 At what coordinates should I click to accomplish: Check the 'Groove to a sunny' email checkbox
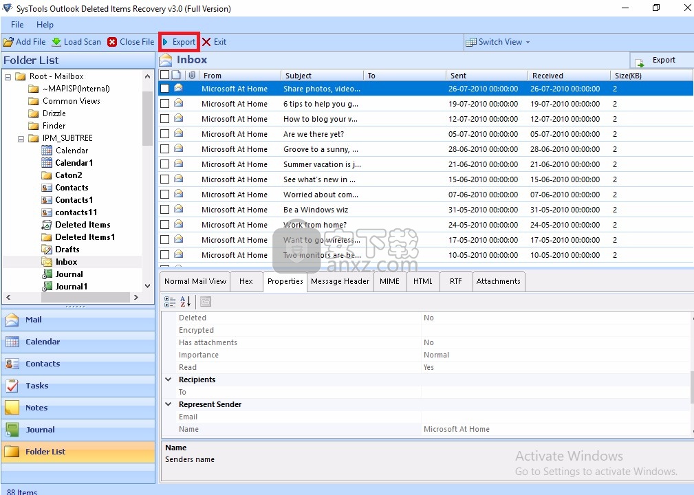(x=164, y=149)
